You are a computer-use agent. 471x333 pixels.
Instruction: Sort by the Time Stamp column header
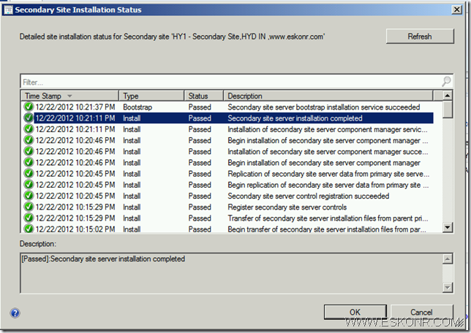69,96
